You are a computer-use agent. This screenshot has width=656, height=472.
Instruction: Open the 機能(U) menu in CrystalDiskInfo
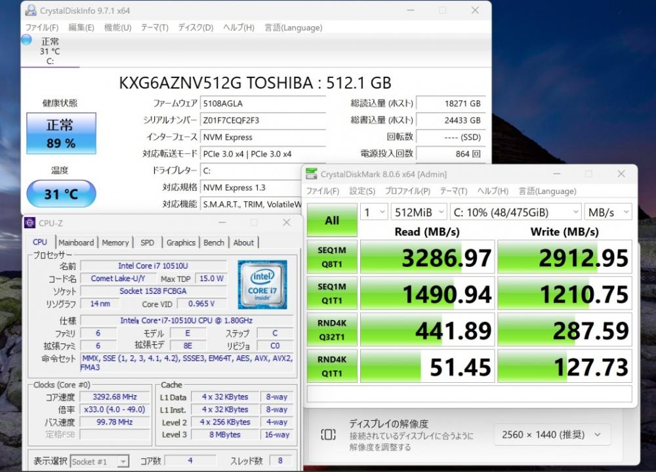[117, 28]
